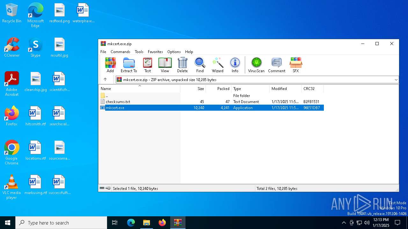Sort by Name column header
The width and height of the screenshot is (408, 229).
[x=140, y=89]
